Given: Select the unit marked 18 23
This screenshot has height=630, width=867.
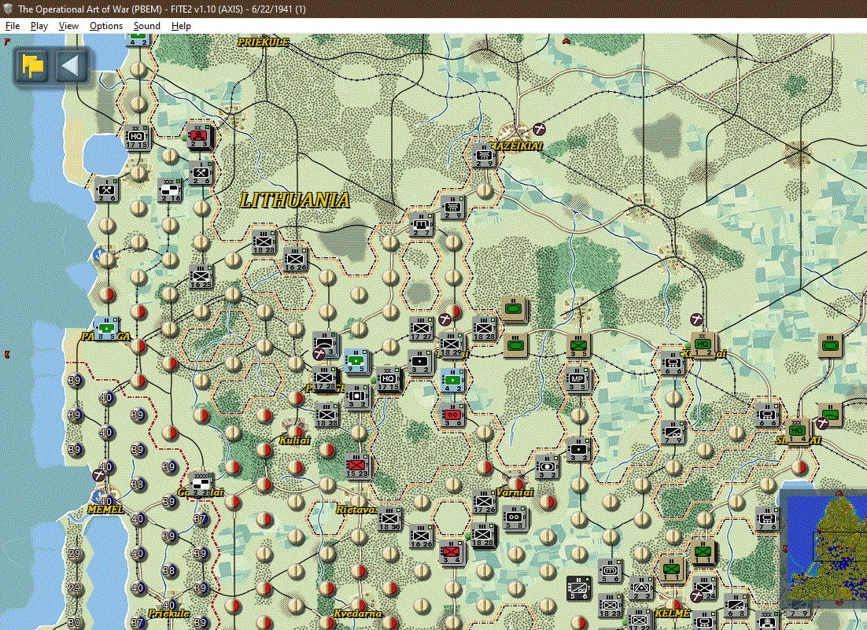Looking at the screenshot, I should (610, 606).
